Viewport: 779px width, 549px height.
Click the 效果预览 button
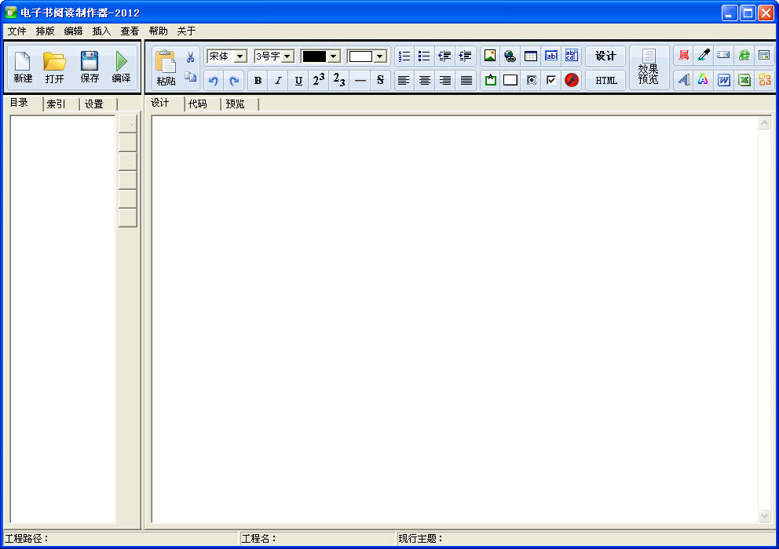click(649, 68)
